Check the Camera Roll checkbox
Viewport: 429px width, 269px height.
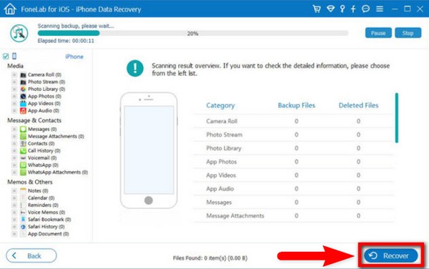point(14,74)
